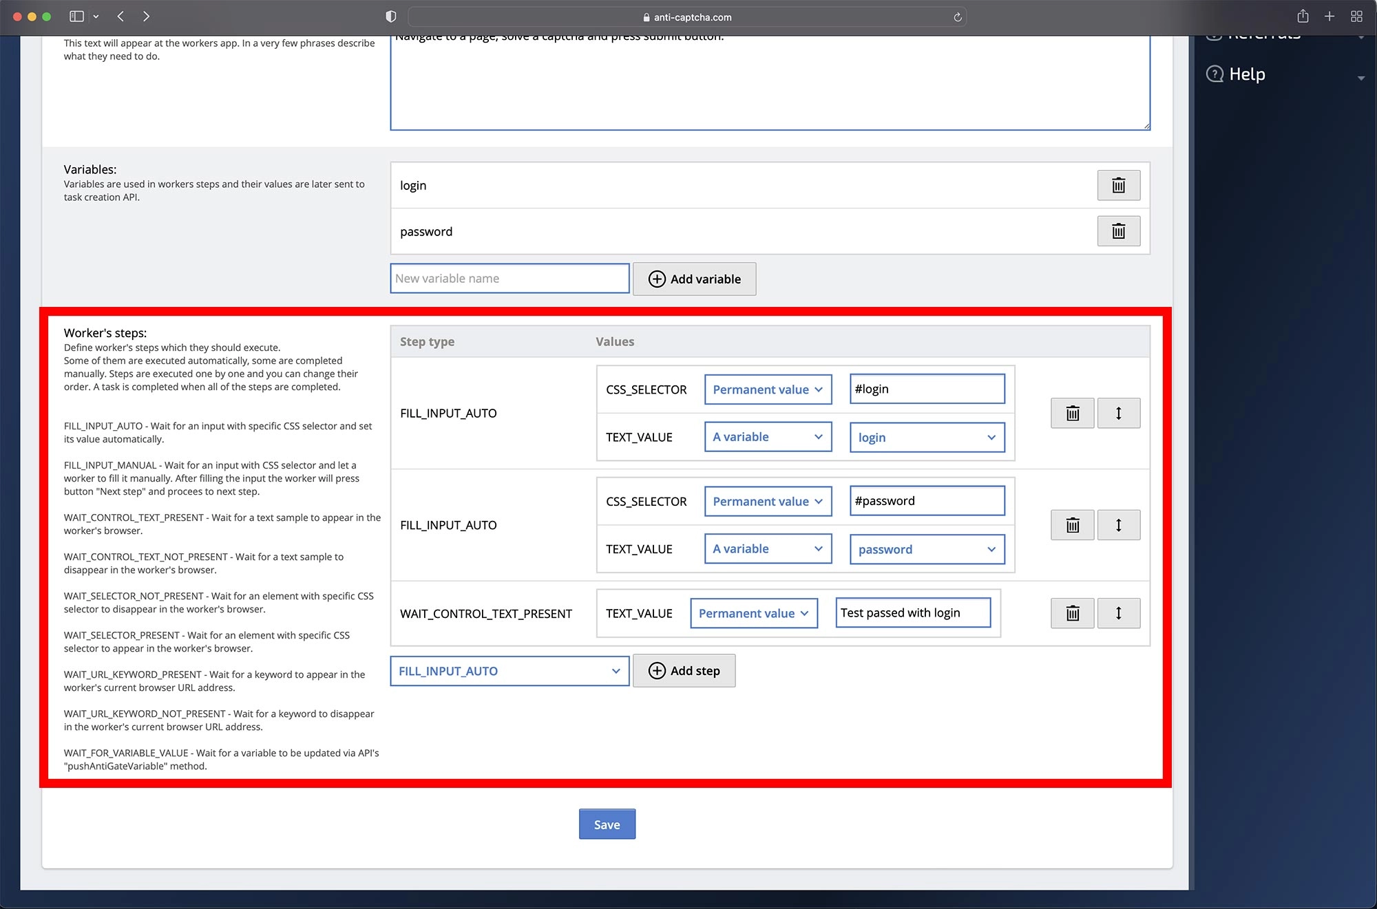1377x909 pixels.
Task: Reload the anti-captcha.com page
Action: (x=957, y=17)
